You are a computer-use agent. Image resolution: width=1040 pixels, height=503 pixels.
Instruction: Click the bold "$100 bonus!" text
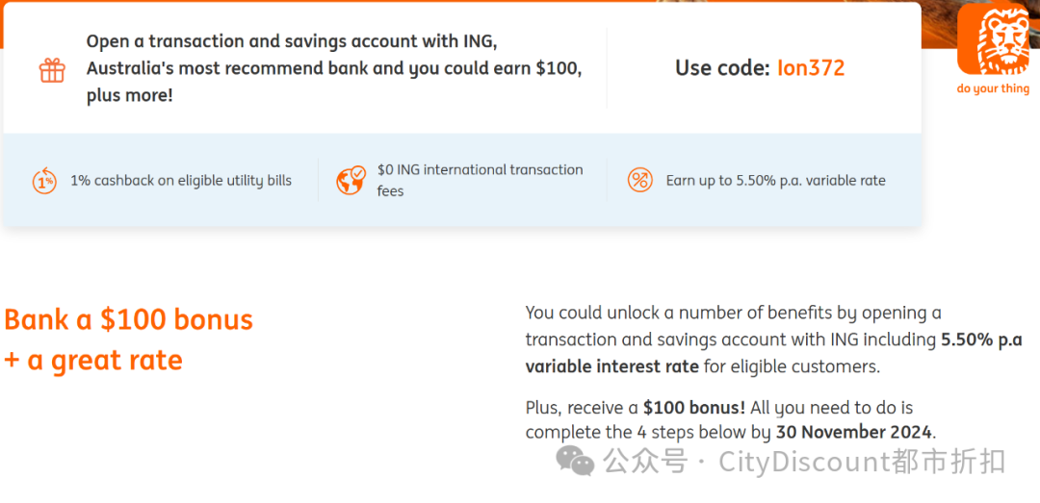[x=693, y=408]
